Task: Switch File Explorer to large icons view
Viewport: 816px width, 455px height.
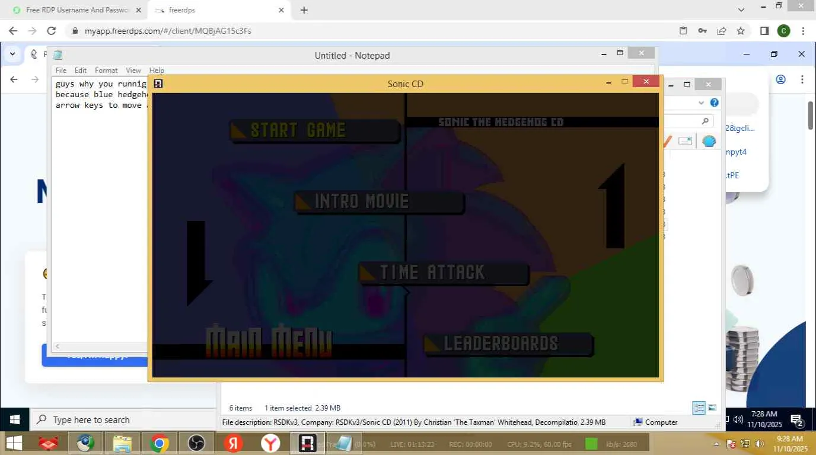Action: (x=712, y=408)
